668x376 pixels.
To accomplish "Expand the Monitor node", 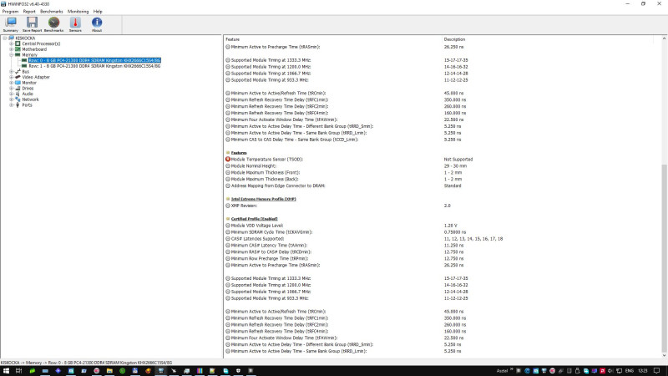I will point(12,83).
